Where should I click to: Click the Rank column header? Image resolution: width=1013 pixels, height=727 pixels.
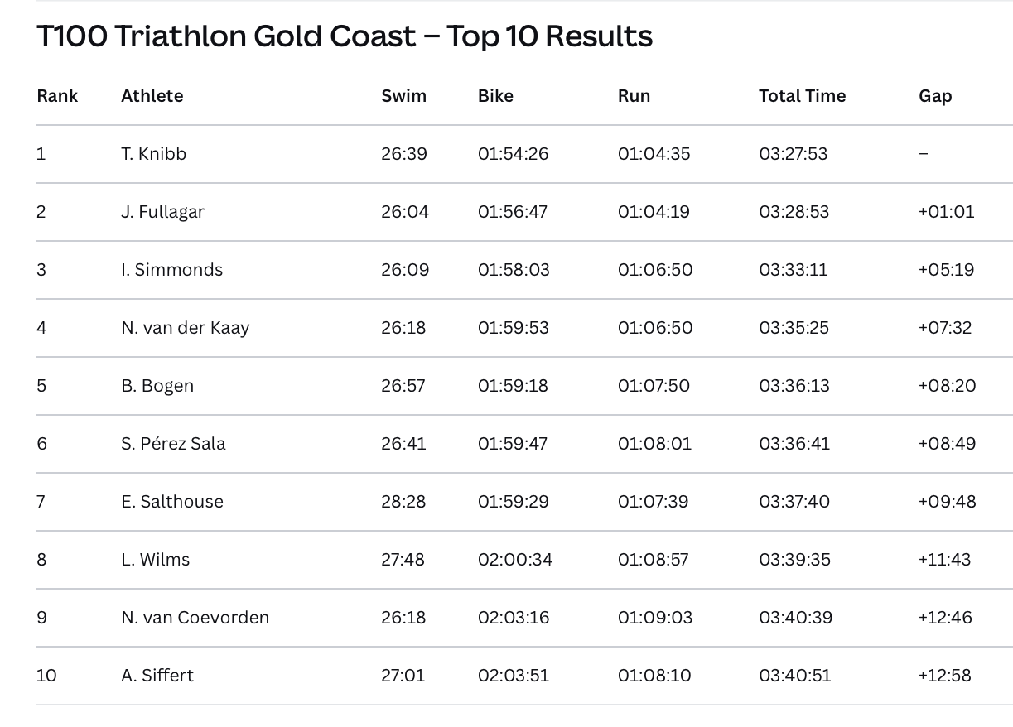(57, 96)
